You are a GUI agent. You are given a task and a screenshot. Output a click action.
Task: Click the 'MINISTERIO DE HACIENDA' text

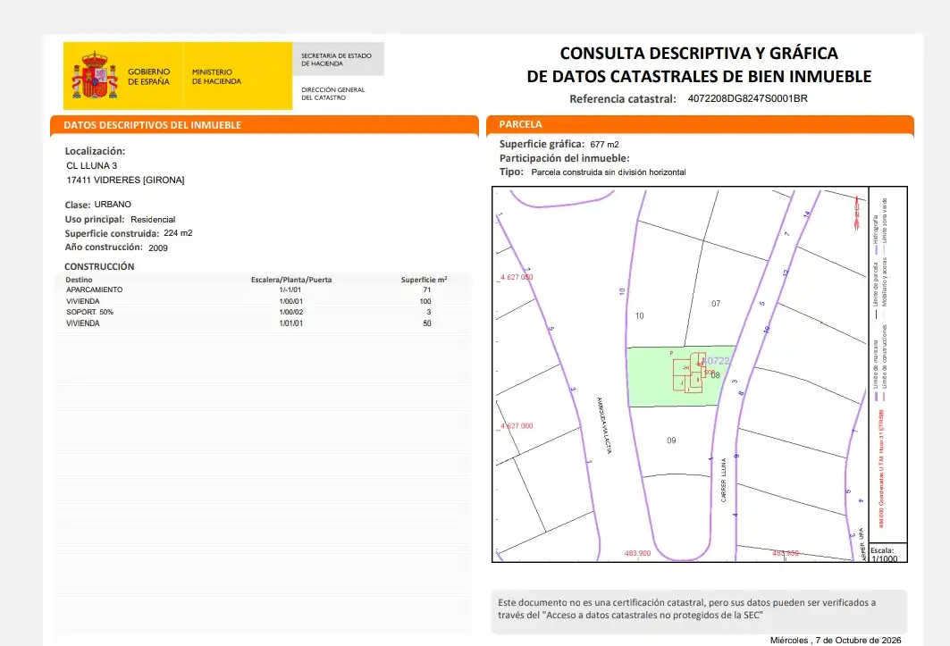[x=216, y=76]
